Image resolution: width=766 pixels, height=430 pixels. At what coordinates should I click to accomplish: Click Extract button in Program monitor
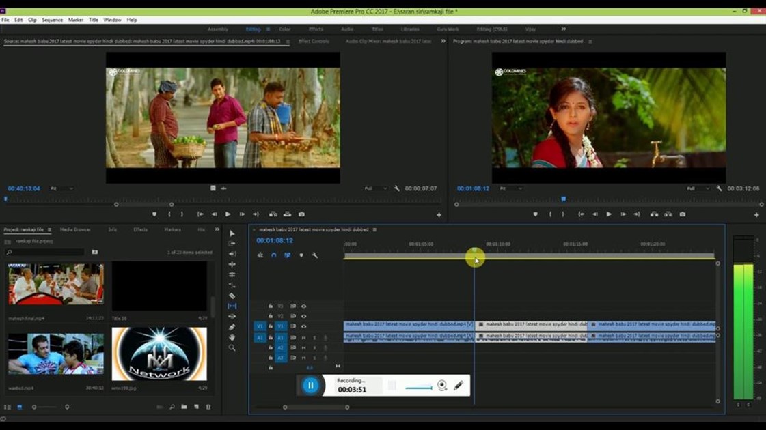(x=668, y=214)
